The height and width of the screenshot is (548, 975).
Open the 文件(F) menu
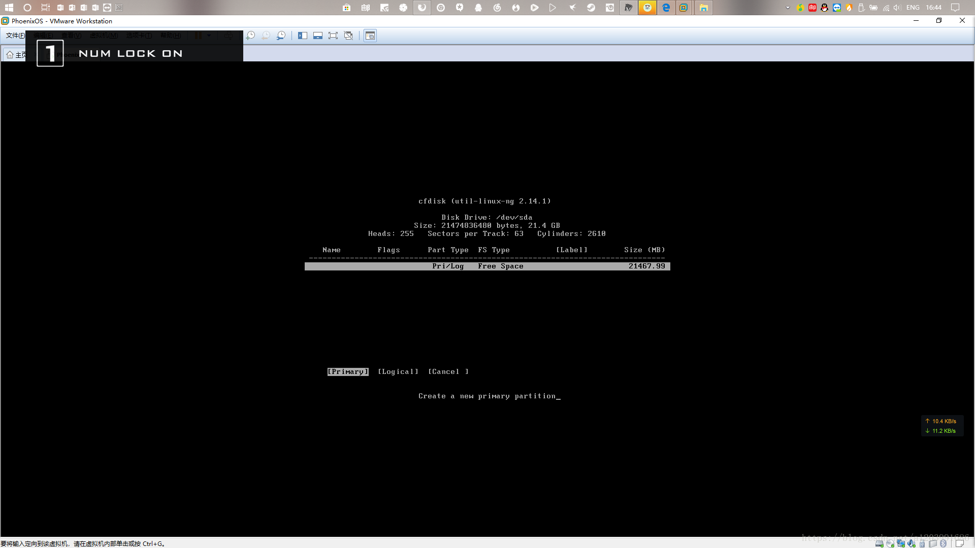point(15,36)
